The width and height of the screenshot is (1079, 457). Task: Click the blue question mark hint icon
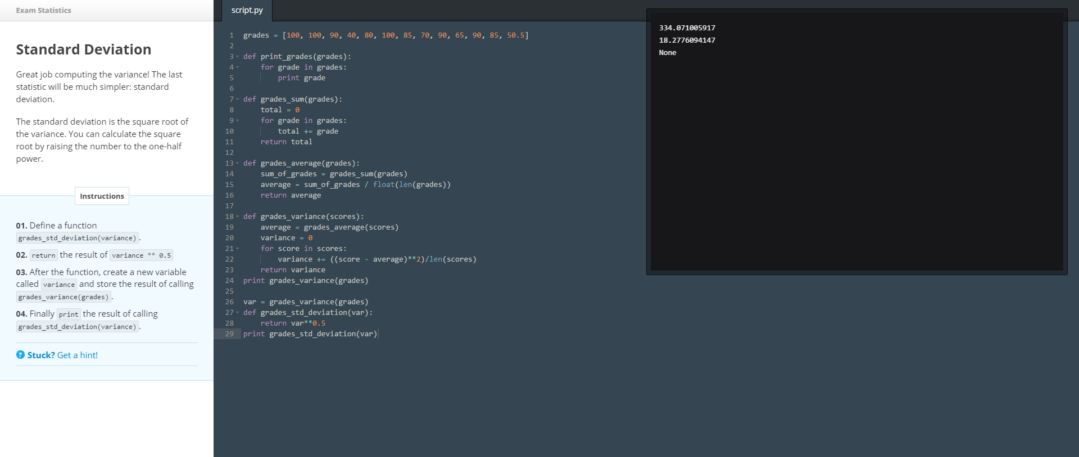click(20, 355)
